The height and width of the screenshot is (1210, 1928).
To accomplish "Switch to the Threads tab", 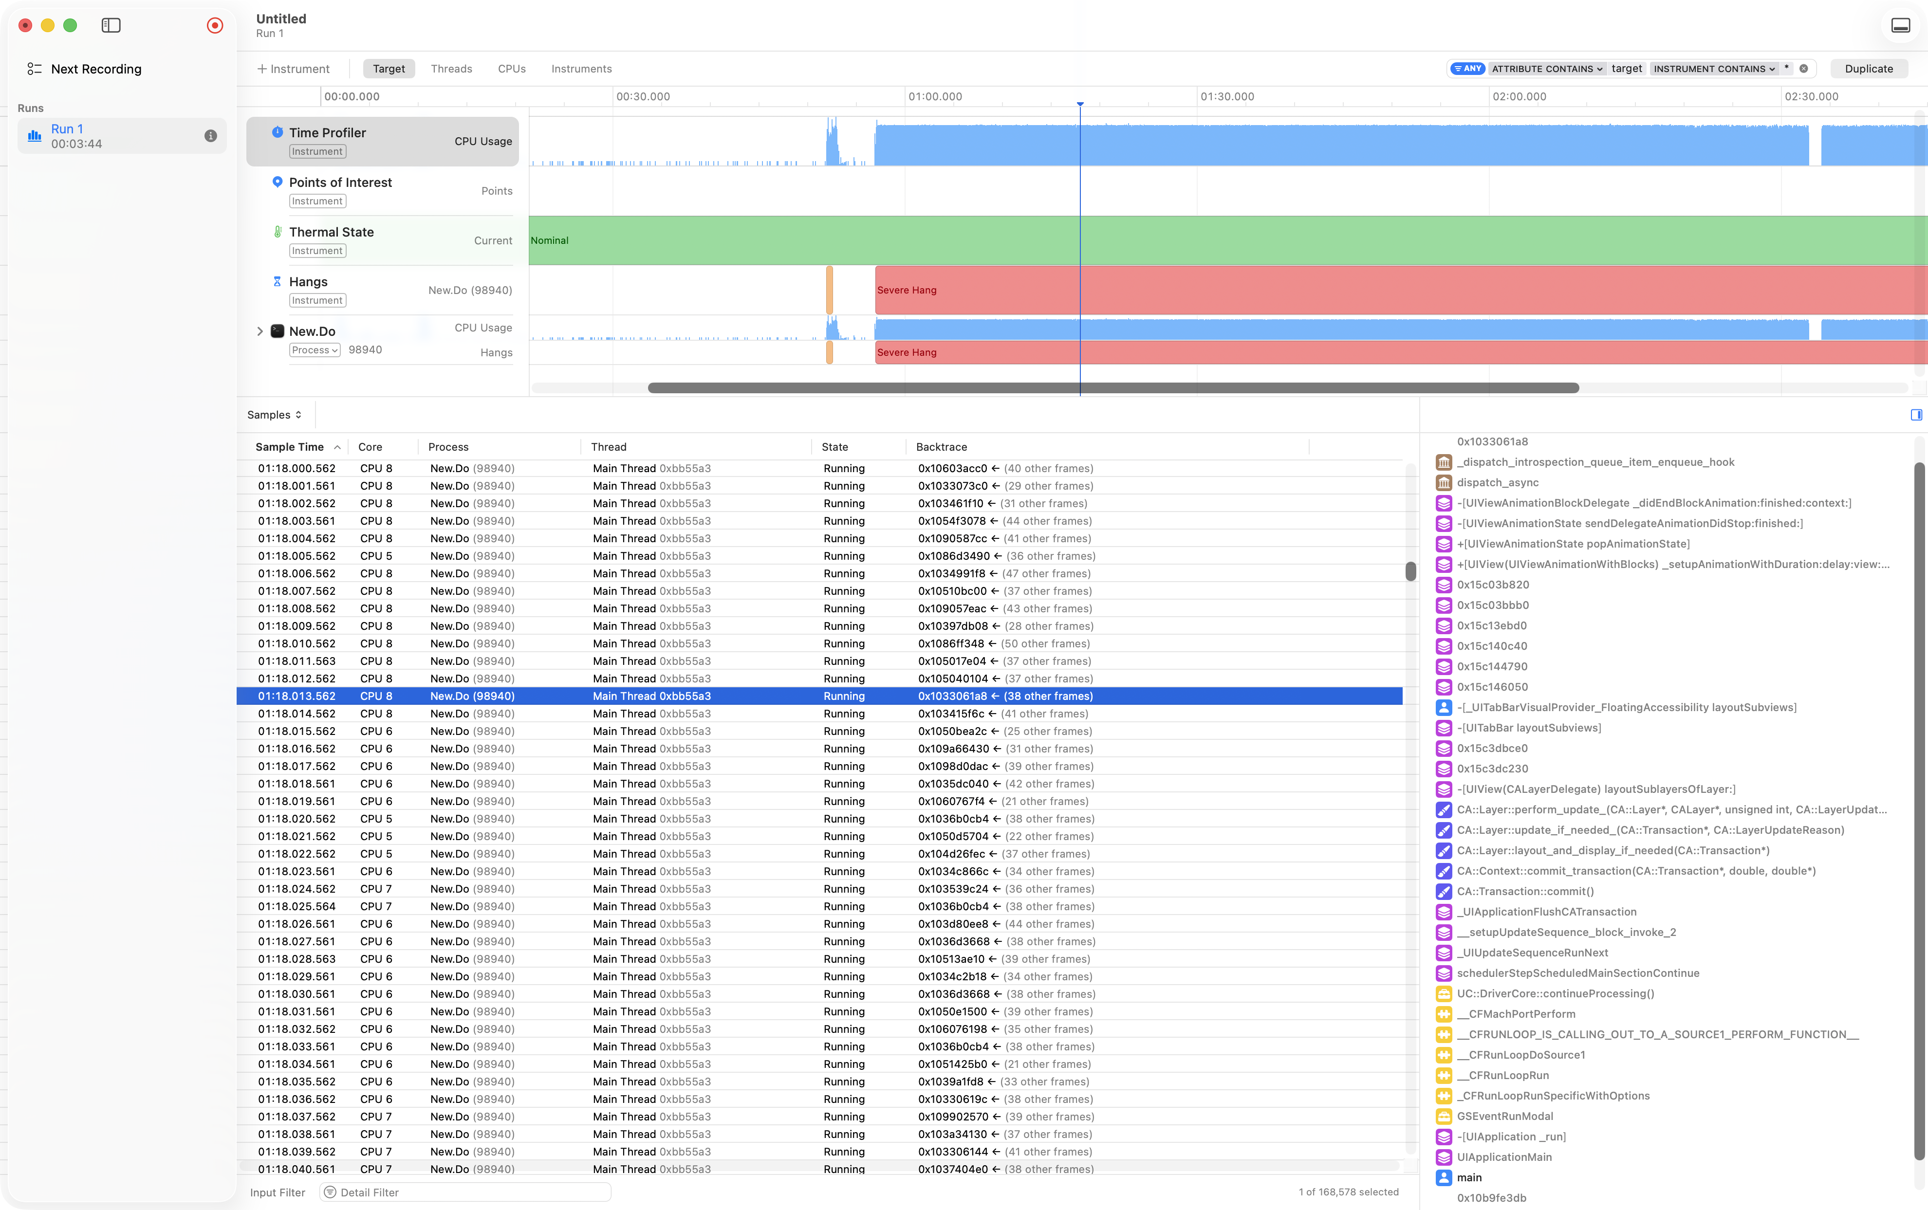I will click(x=451, y=69).
